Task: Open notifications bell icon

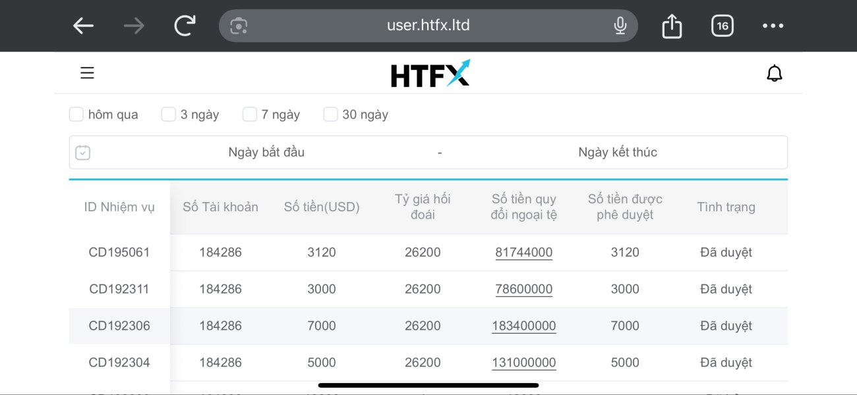Action: [775, 73]
